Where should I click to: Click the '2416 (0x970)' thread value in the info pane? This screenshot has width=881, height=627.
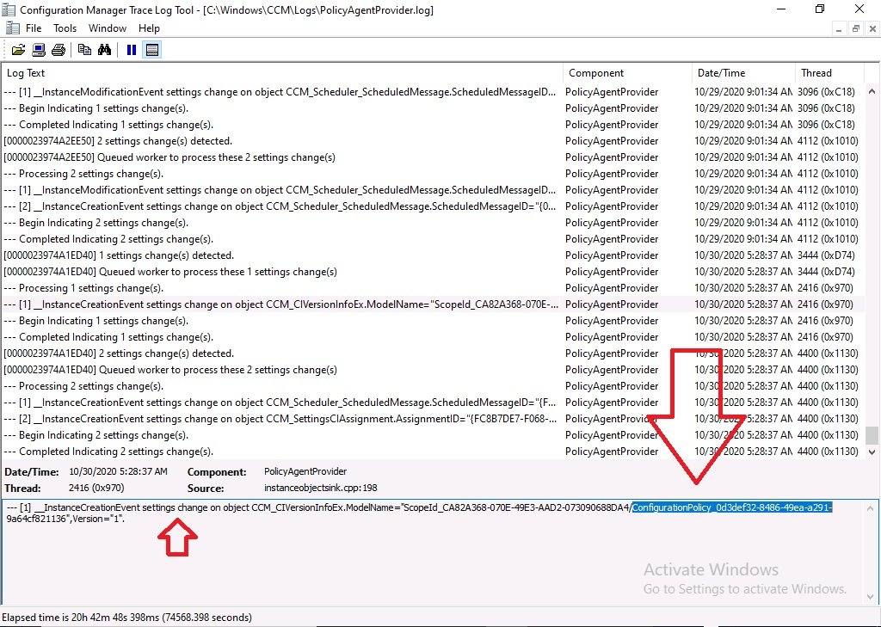tap(96, 488)
